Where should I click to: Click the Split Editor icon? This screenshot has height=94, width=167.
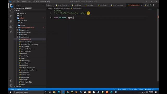click(x=153, y=5)
